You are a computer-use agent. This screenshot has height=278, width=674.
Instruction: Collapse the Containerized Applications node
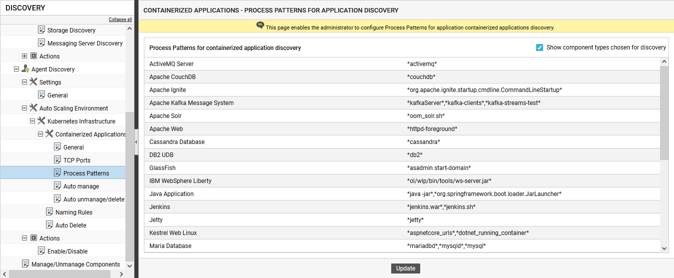click(x=40, y=134)
